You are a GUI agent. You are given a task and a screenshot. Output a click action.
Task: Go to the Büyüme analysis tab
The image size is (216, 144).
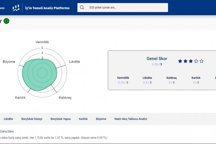click(101, 119)
